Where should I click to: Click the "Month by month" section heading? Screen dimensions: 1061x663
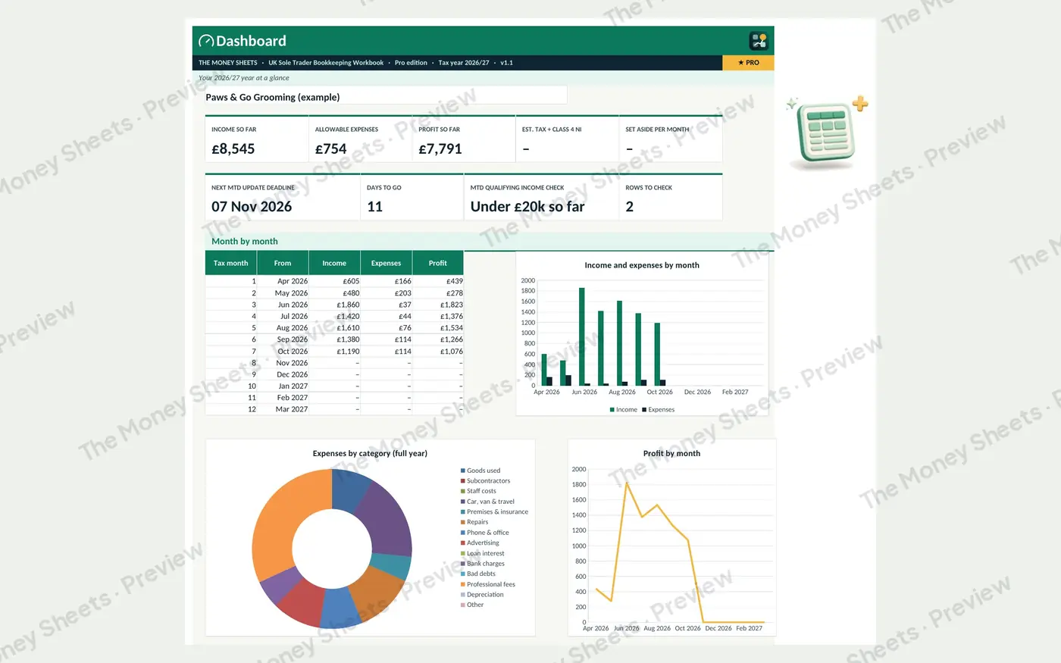245,241
